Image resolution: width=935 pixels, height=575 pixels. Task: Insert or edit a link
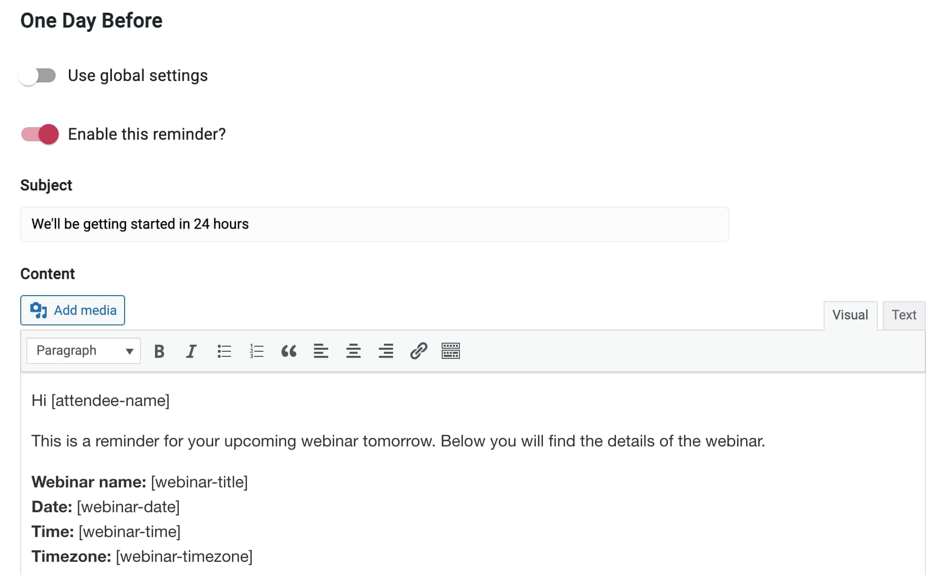[x=418, y=351]
